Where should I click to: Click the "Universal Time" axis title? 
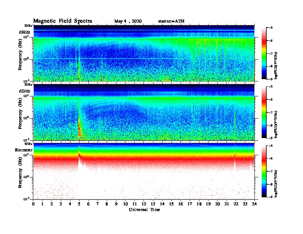coord(144,210)
